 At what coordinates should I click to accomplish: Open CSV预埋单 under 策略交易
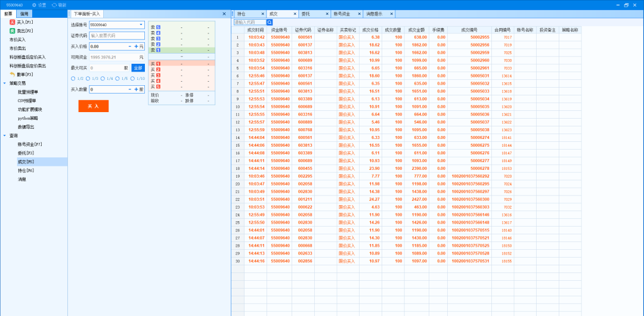click(x=27, y=101)
